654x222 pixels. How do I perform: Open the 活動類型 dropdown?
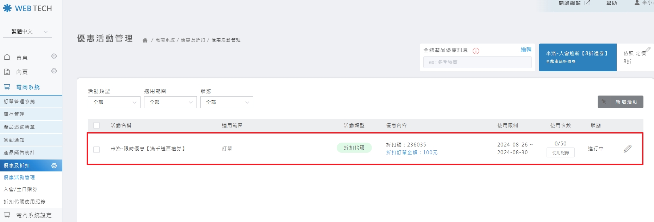click(114, 102)
